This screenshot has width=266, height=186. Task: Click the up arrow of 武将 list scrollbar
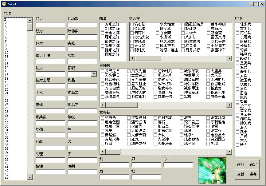pyautogui.click(x=30, y=20)
